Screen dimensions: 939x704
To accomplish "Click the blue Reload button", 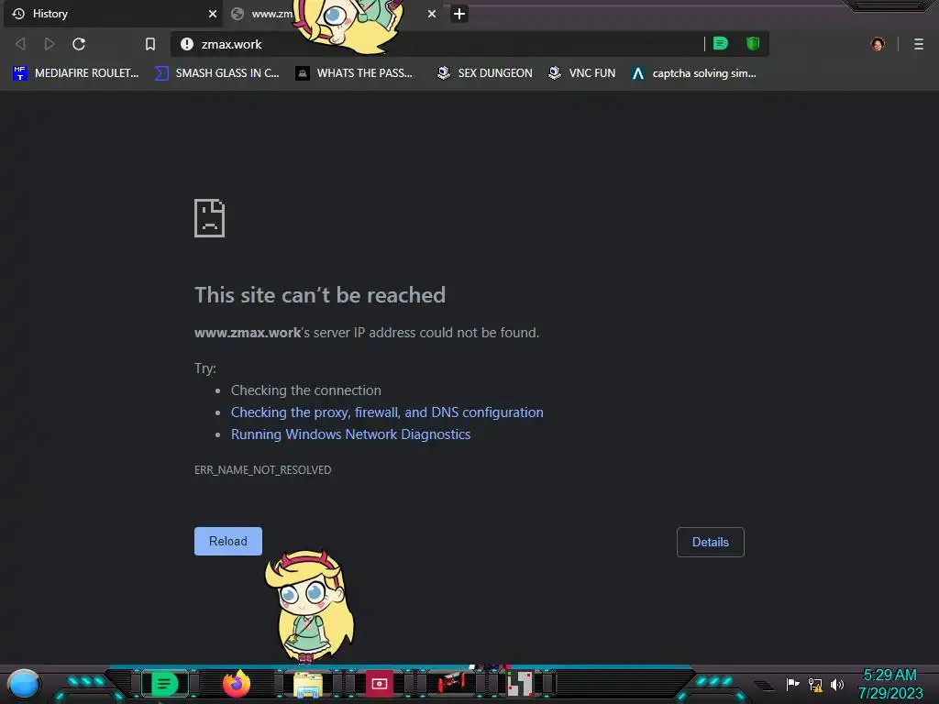I will (x=228, y=541).
